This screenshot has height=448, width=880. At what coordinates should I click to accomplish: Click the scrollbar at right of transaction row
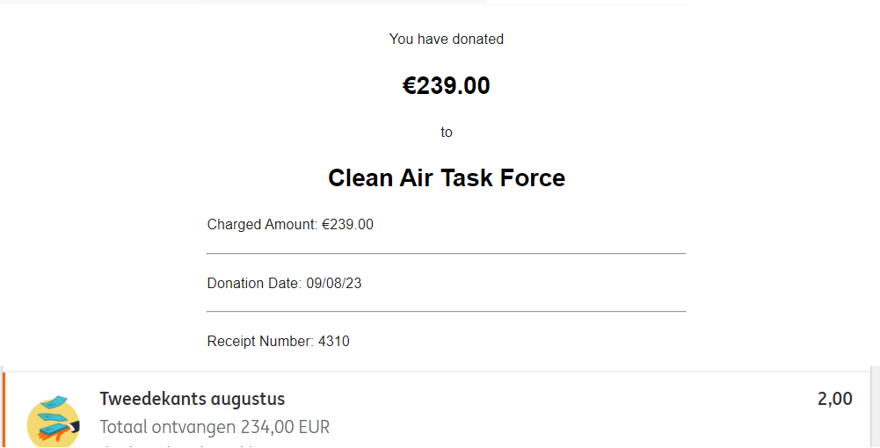tap(875, 407)
